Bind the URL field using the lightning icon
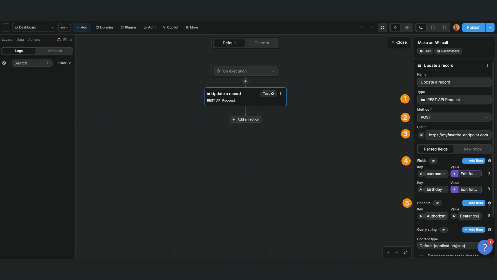 tap(421, 135)
